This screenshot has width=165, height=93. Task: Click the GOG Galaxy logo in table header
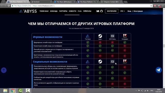tap(112, 36)
